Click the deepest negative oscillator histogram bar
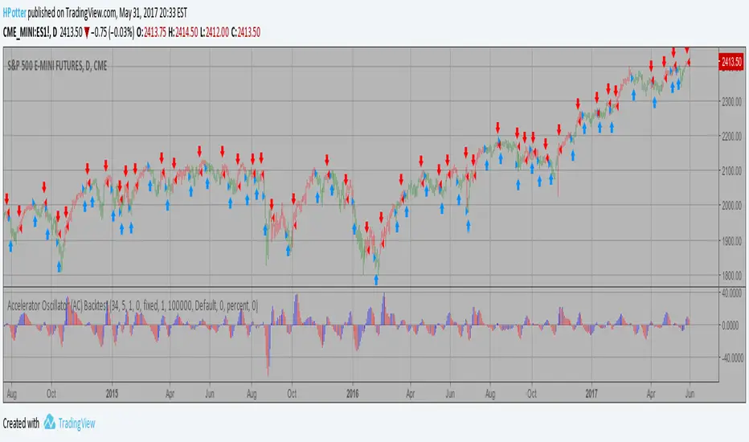This screenshot has height=442, width=749. click(x=268, y=350)
